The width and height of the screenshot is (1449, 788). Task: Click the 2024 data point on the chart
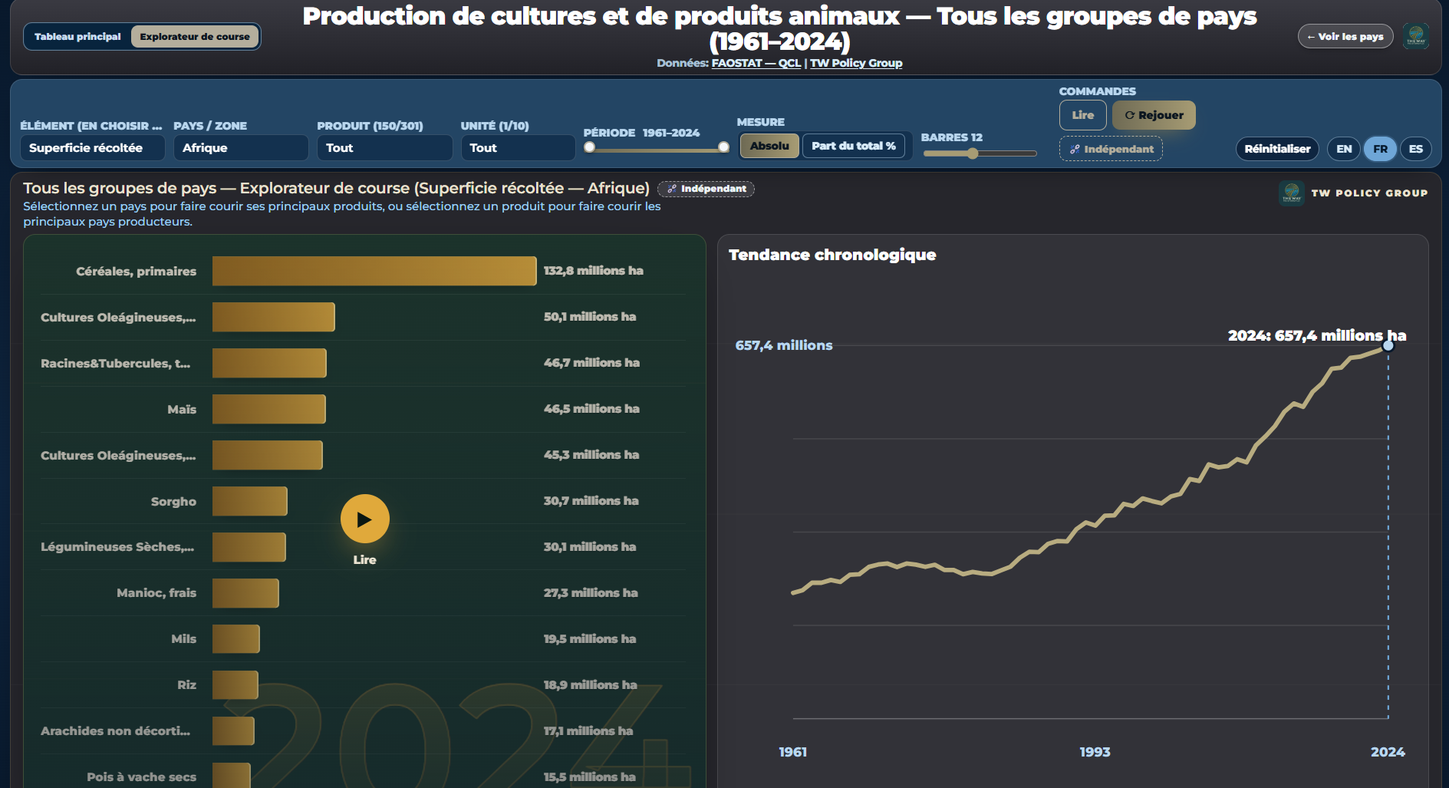[1388, 346]
